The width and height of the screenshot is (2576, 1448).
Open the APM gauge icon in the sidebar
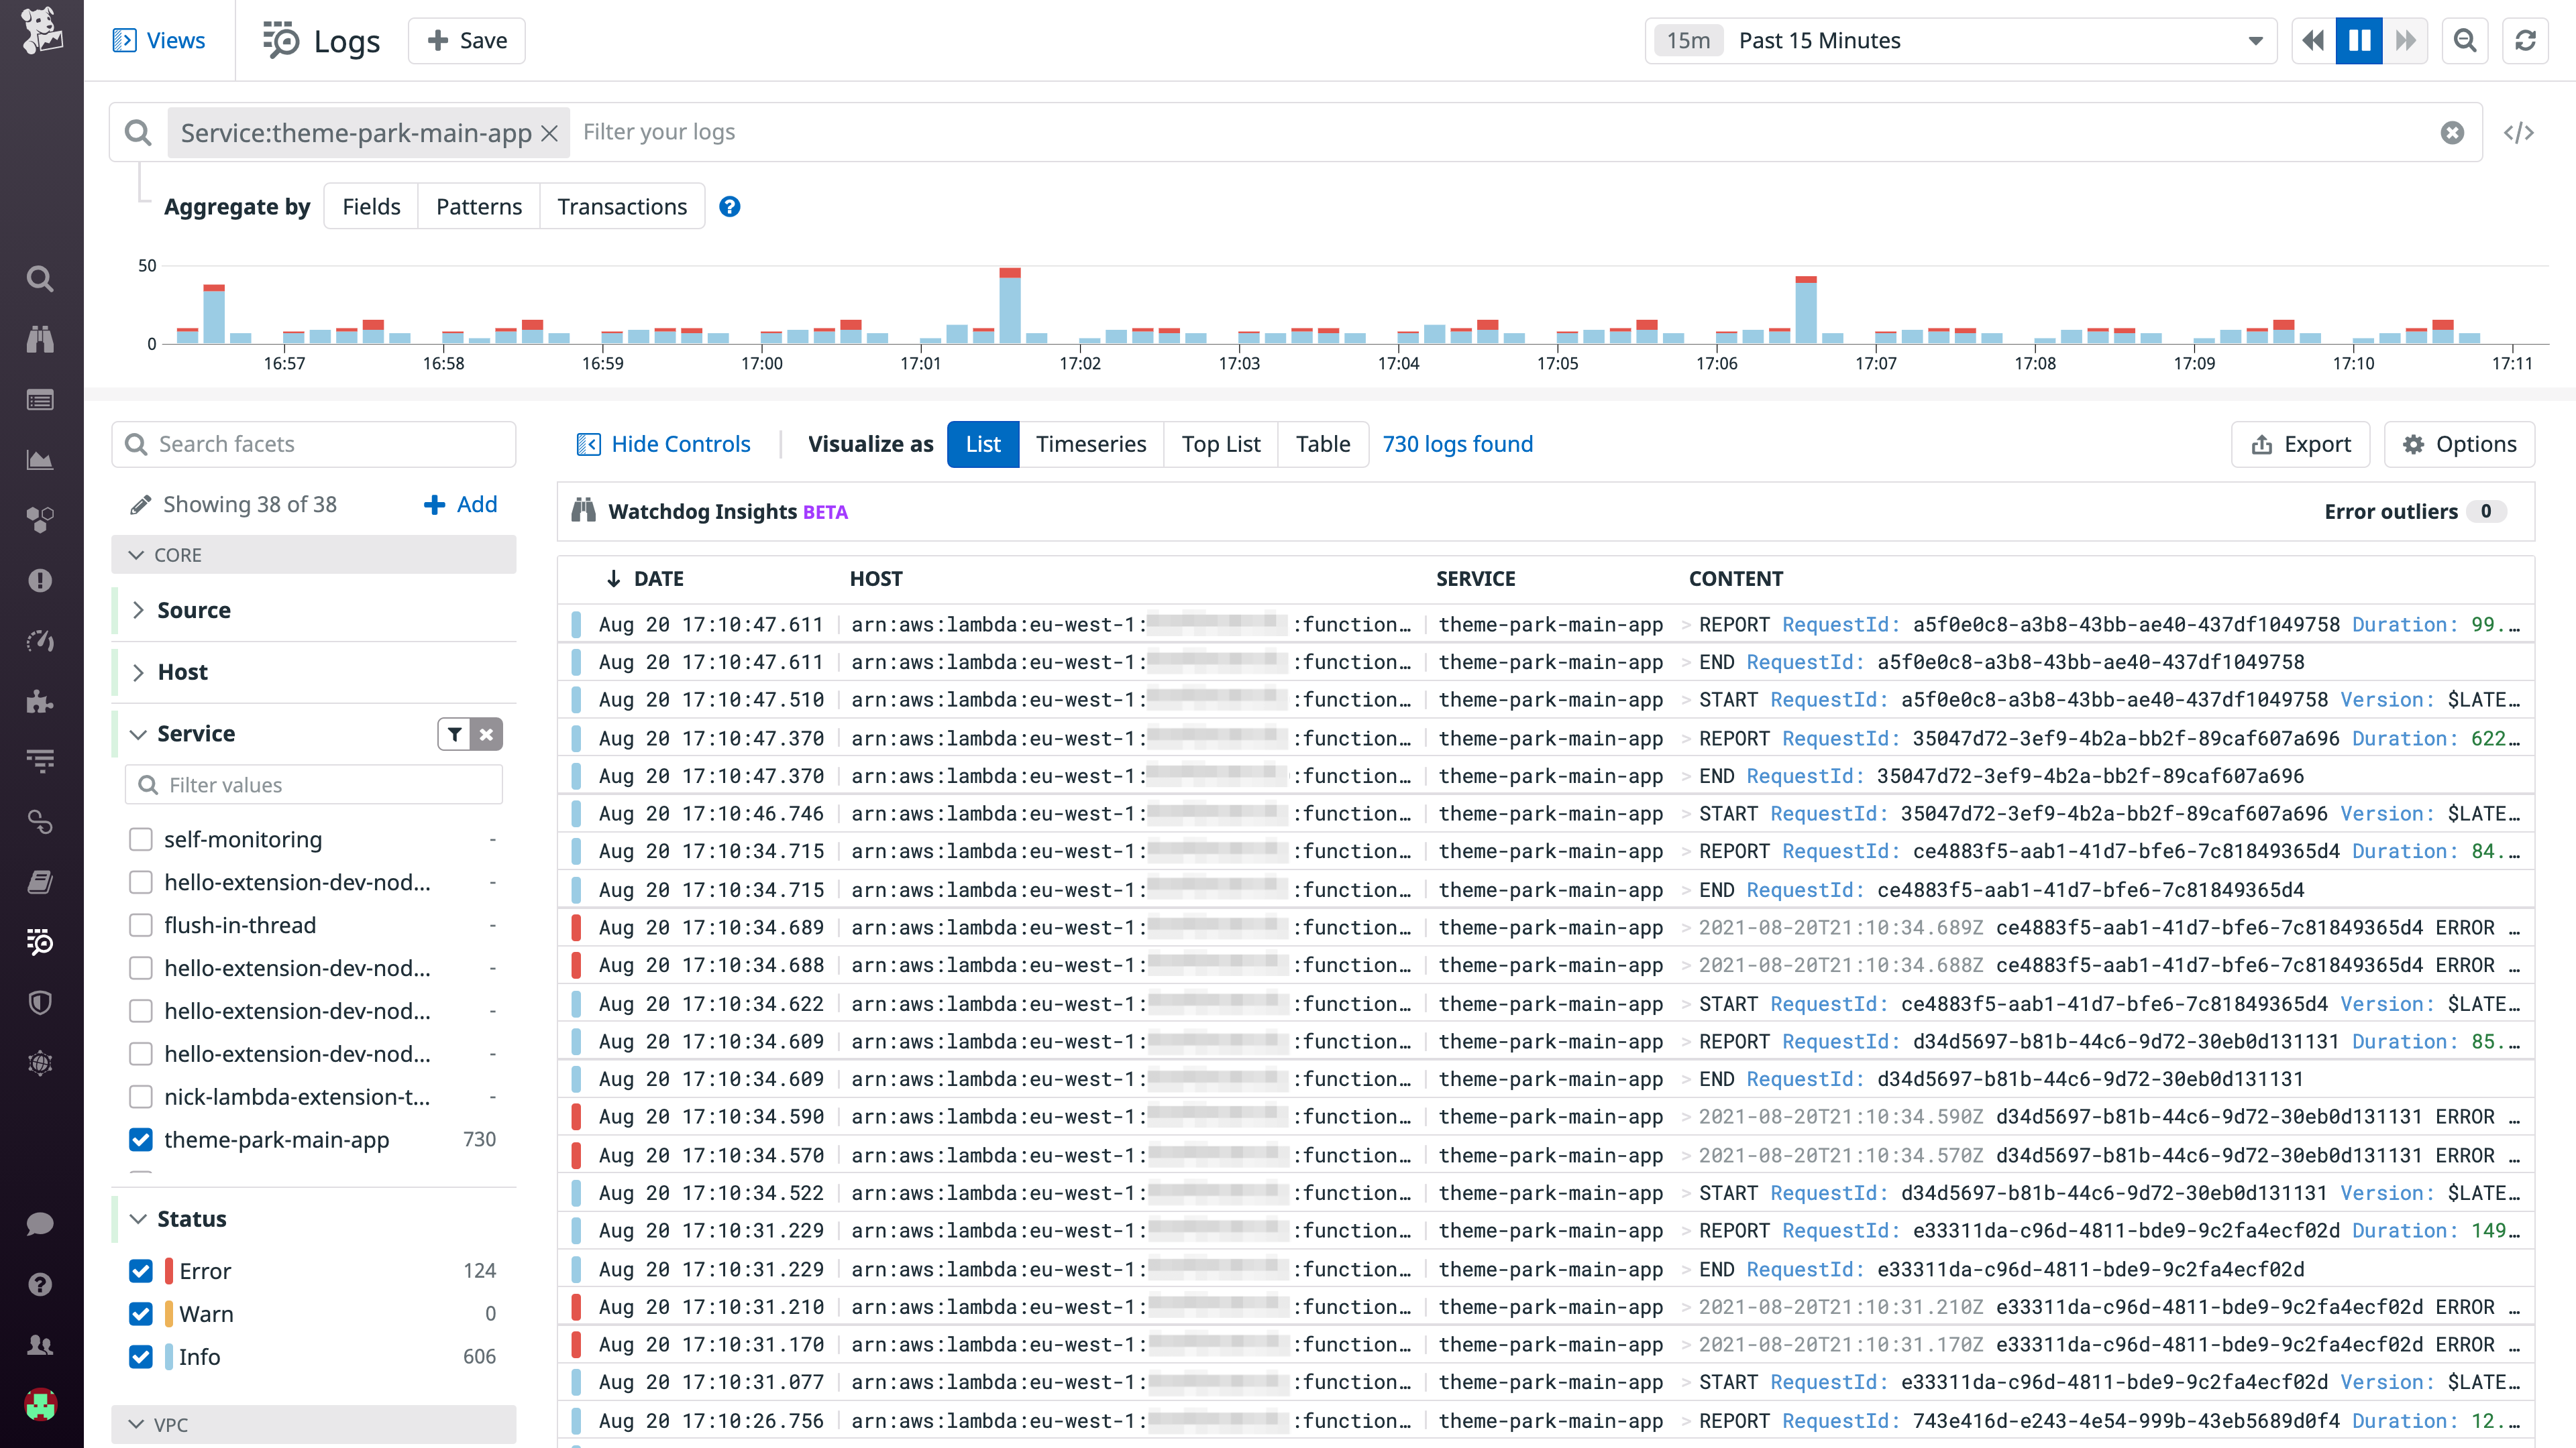click(40, 641)
